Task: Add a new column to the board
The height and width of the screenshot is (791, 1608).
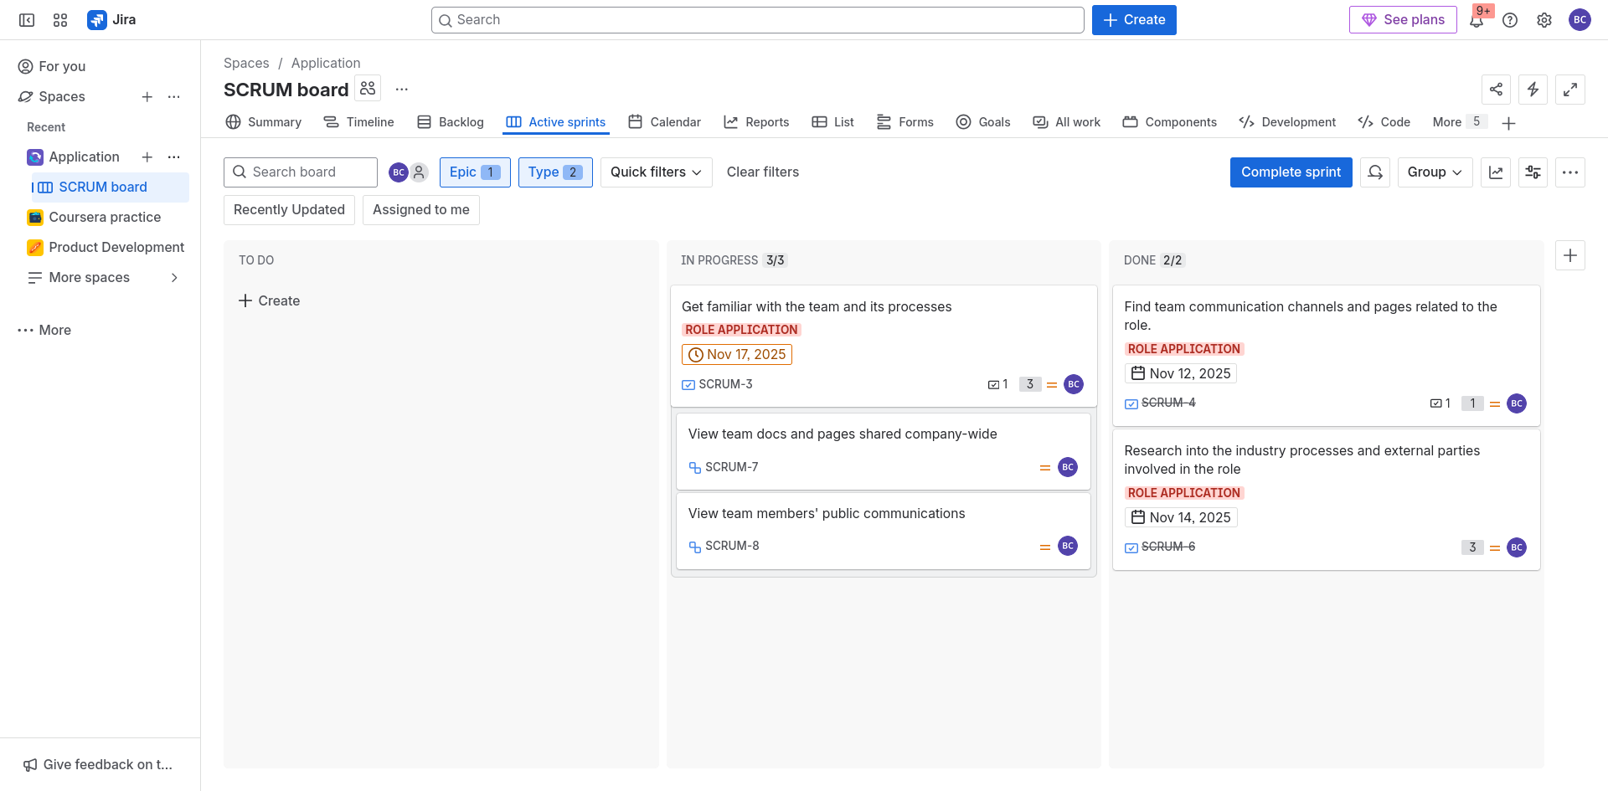Action: click(x=1570, y=256)
